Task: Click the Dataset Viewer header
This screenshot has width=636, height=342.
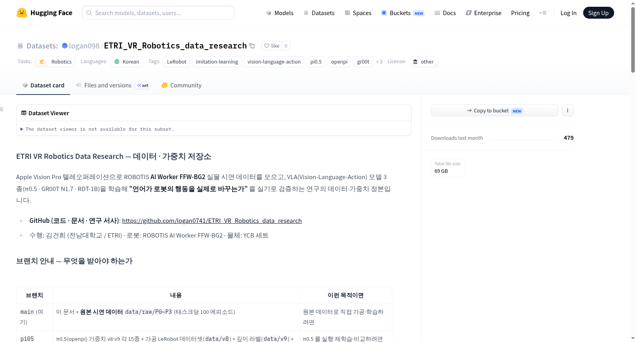Action: pos(214,113)
